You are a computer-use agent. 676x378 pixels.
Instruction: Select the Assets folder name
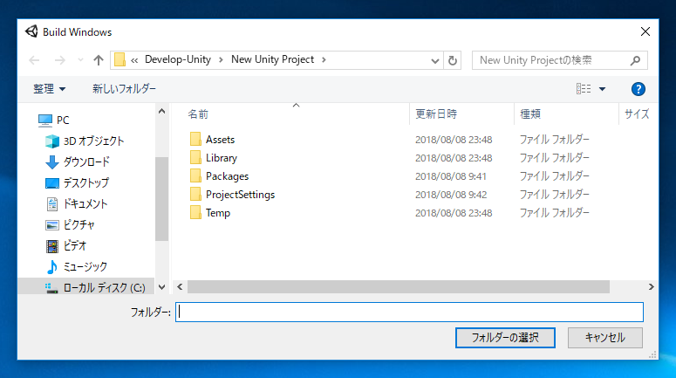coord(221,140)
